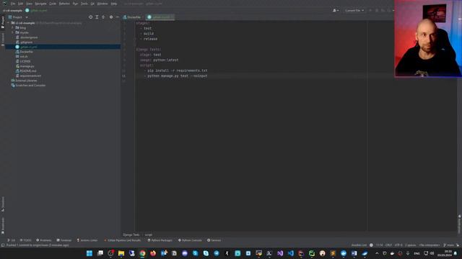Open the Python Packages tool window
The width and height of the screenshot is (462, 259).
(x=160, y=240)
